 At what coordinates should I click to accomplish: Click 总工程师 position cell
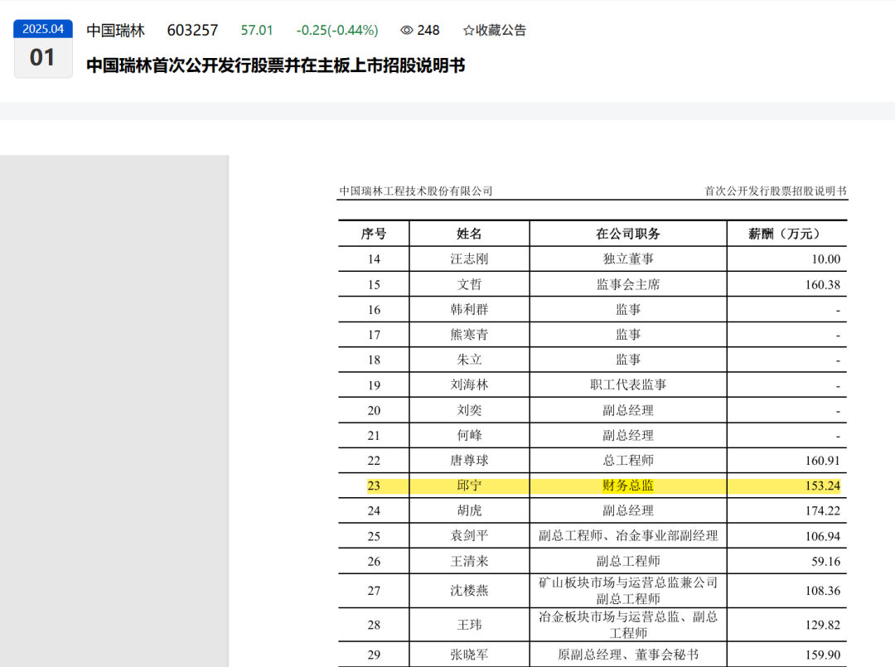(628, 461)
